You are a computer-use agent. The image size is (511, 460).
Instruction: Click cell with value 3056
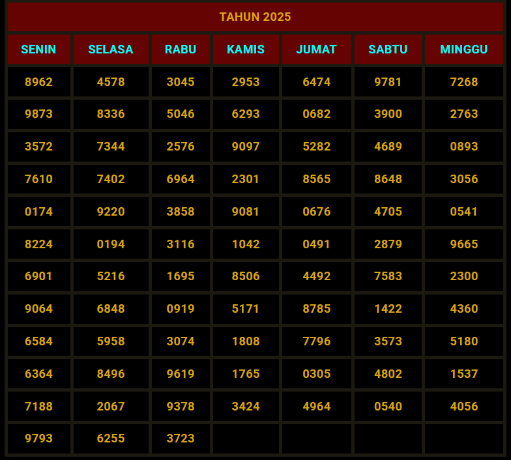[464, 179]
